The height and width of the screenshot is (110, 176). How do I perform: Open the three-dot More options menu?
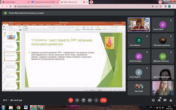pos(96,100)
